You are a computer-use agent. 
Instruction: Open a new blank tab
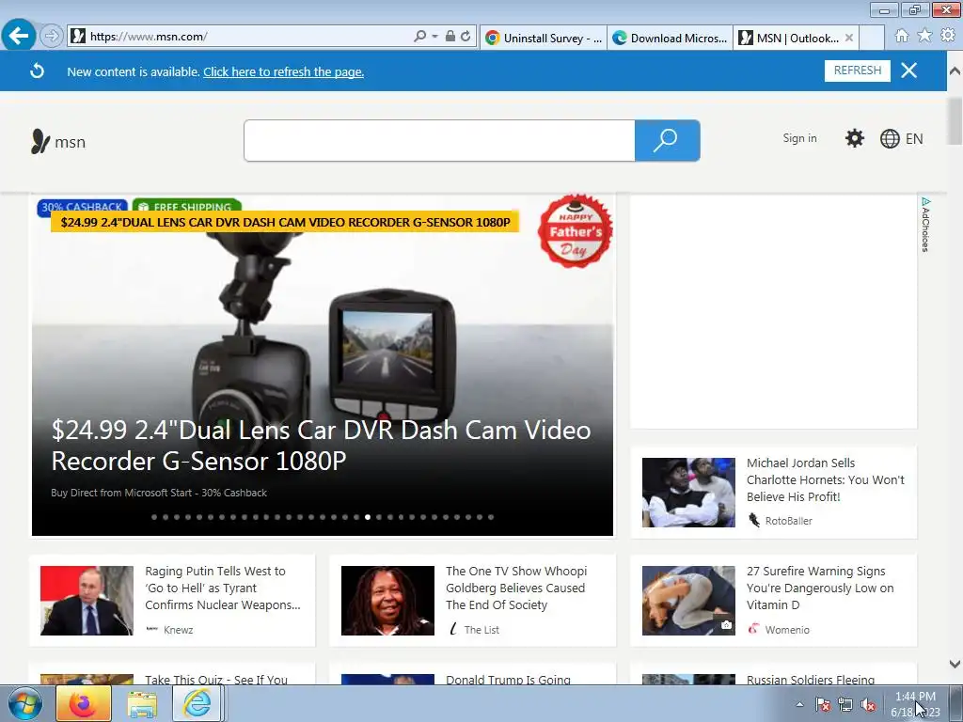tap(872, 38)
